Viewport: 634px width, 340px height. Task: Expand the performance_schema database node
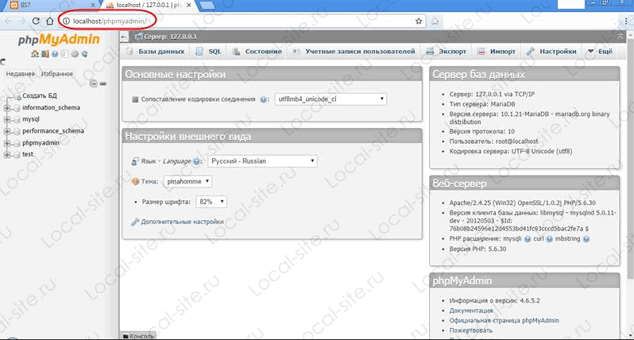tap(6, 131)
